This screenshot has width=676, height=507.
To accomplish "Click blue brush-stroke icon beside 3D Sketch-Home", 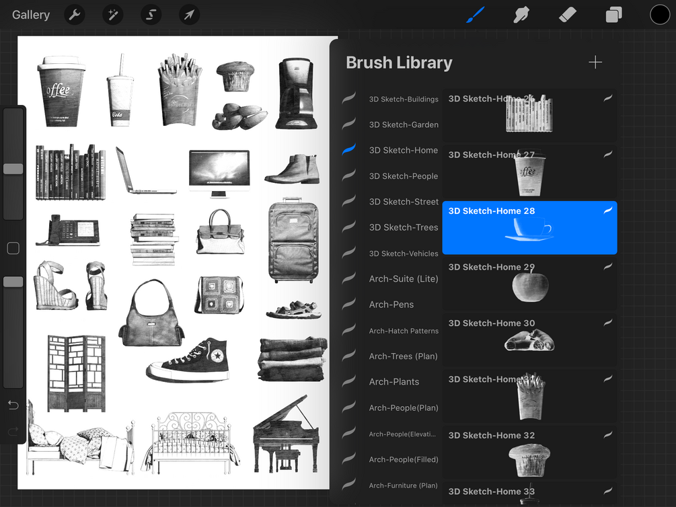I will [348, 149].
